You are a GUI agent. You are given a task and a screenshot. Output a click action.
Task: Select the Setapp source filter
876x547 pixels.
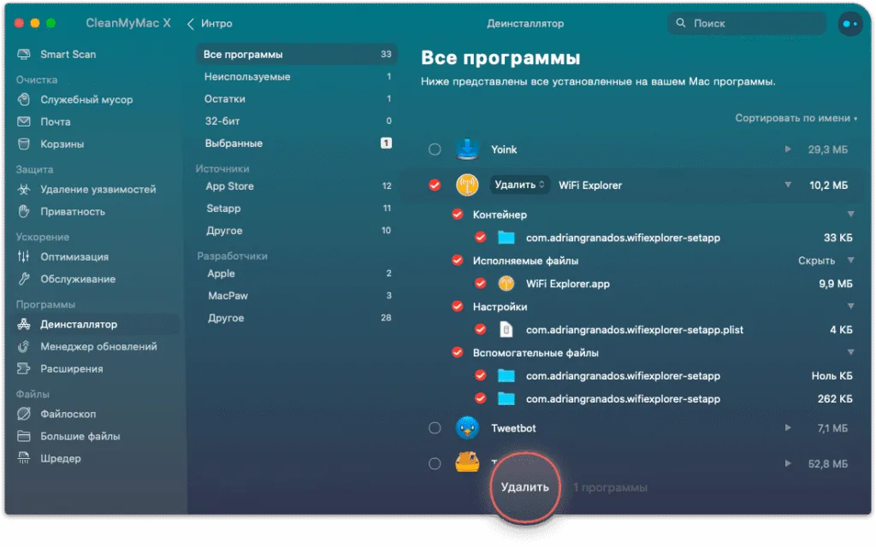tap(297, 209)
